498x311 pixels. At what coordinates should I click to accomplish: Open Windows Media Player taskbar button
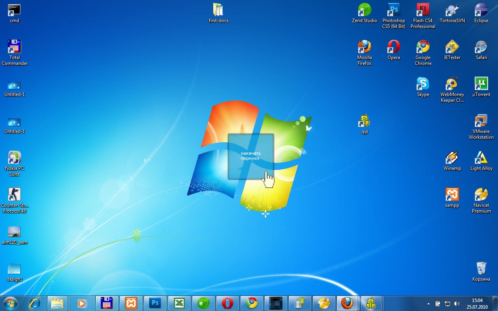(x=82, y=303)
